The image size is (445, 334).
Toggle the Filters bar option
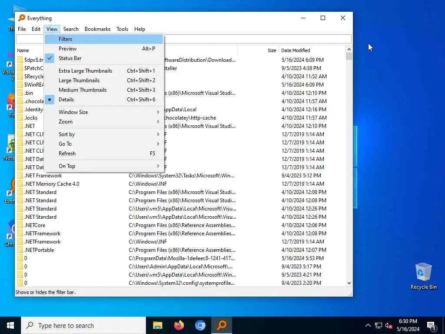[104, 39]
